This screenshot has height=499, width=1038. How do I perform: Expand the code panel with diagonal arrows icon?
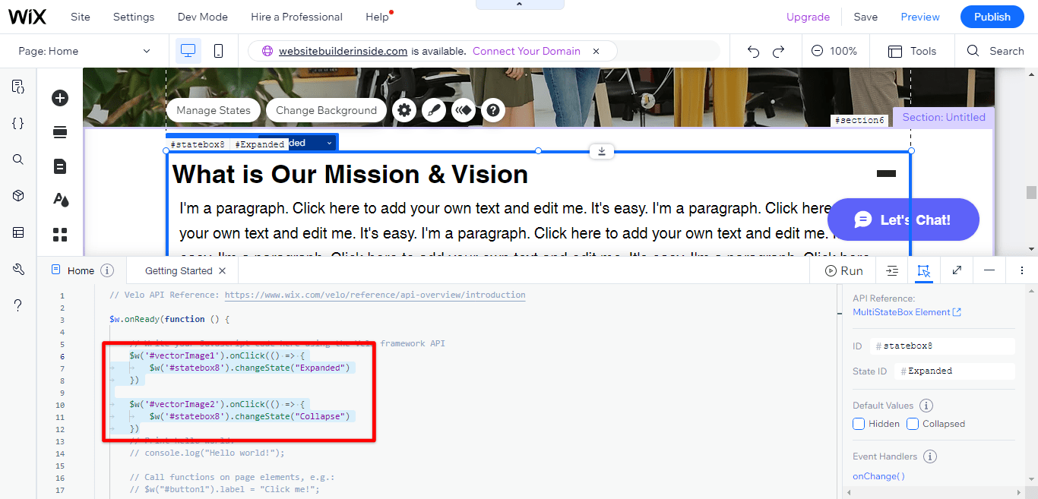click(x=956, y=270)
